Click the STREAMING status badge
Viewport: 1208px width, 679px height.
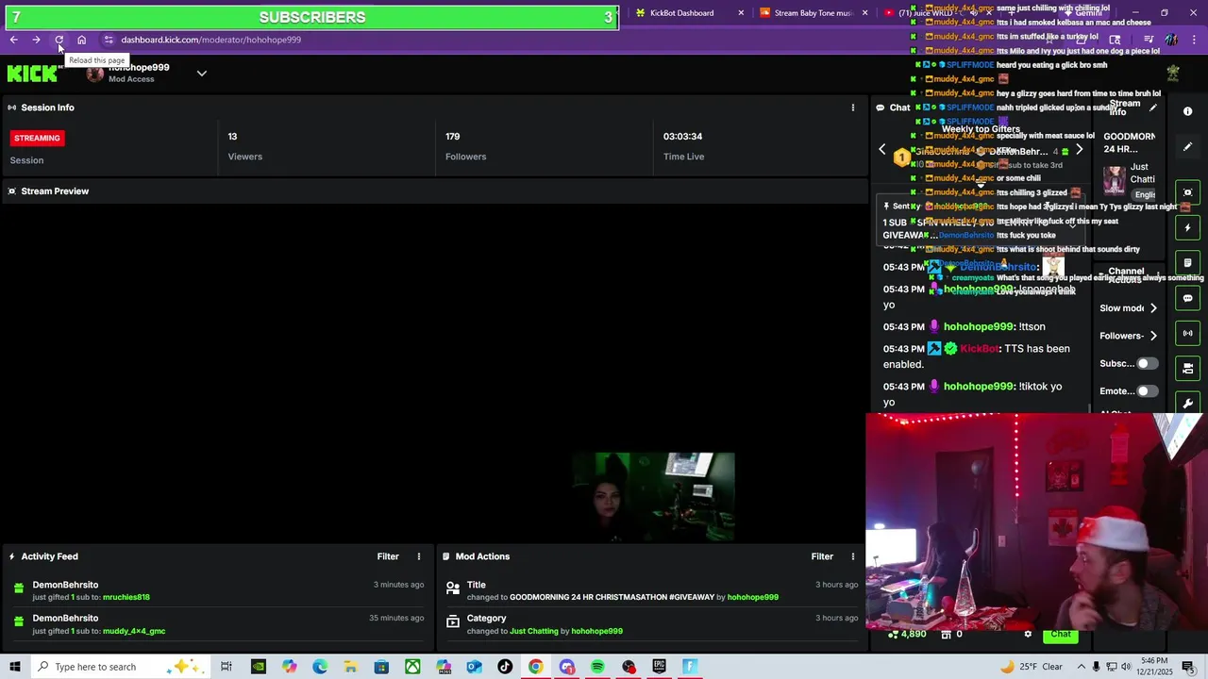click(37, 138)
